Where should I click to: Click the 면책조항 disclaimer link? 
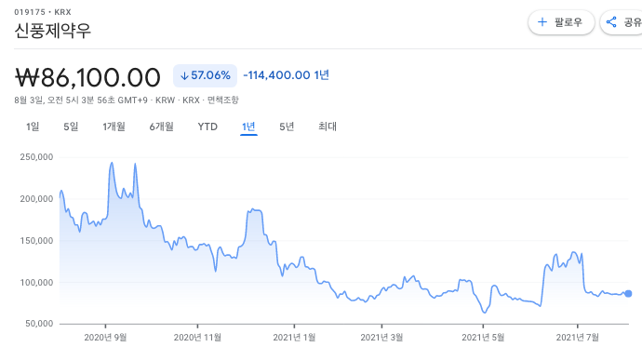coord(222,100)
